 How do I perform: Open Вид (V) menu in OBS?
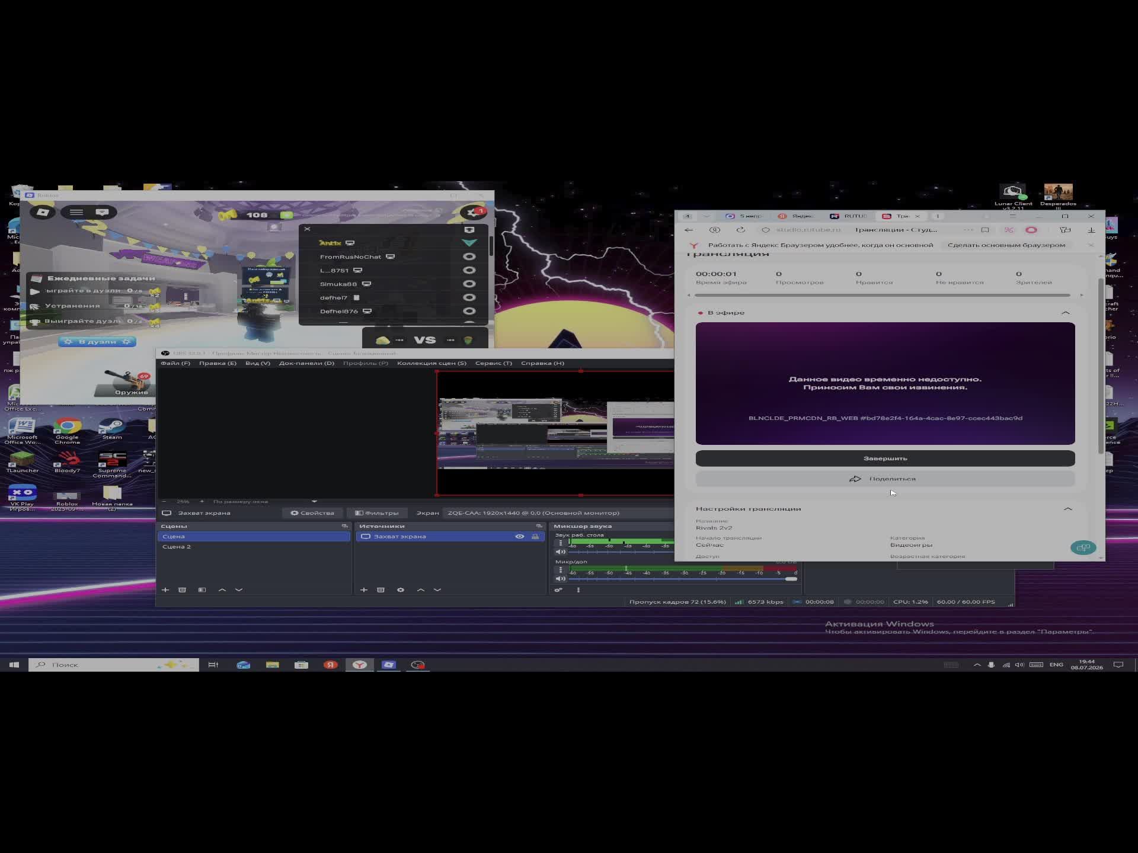(258, 363)
